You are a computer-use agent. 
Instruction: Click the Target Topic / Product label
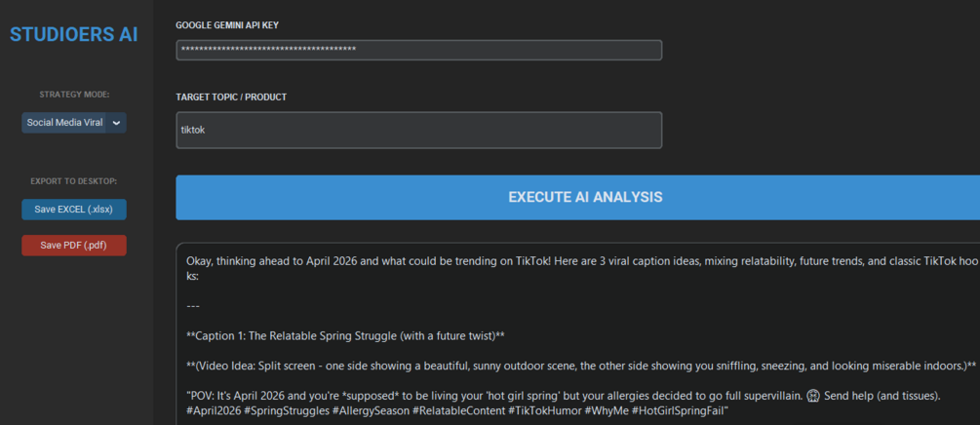pos(231,97)
